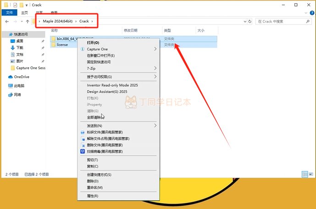This screenshot has height=209, width=316.
Task: Open the address bar history dropdown
Action: [245, 22]
